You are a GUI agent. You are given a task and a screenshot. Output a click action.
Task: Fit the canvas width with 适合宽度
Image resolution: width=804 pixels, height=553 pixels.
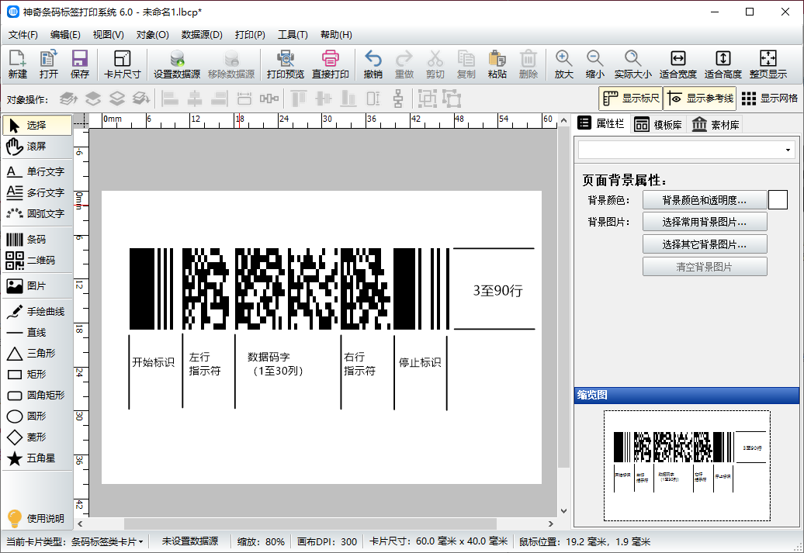[x=678, y=64]
